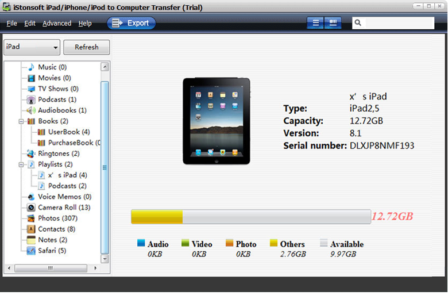The width and height of the screenshot is (448, 295).
Task: Collapse the Books tree node
Action: tap(21, 121)
